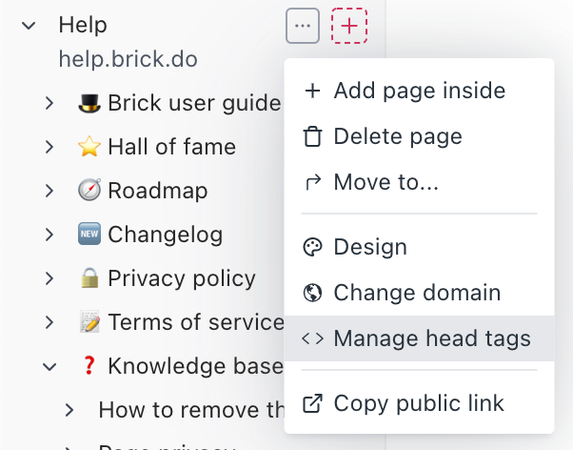The height and width of the screenshot is (450, 573).
Task: Click the dashed plus add page button
Action: 349,26
